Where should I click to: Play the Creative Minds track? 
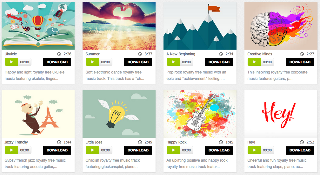coord(254,62)
